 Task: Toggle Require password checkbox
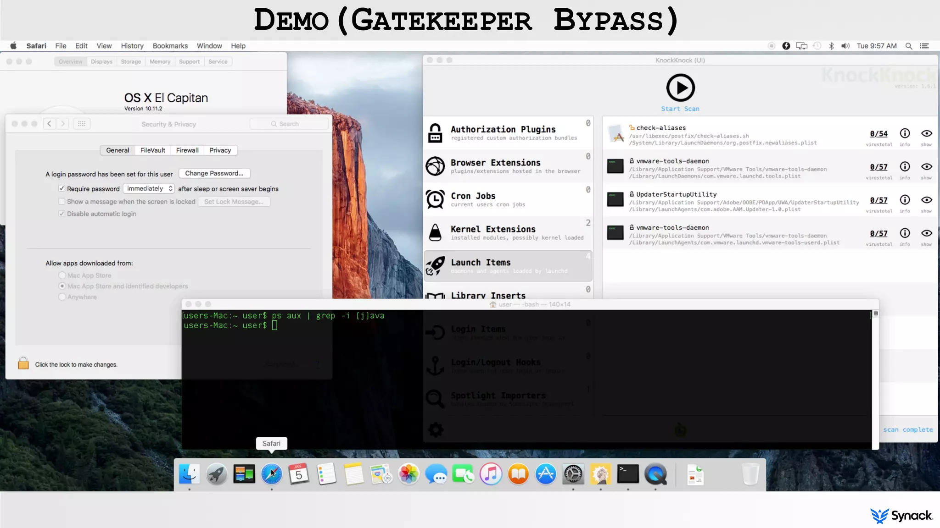[x=62, y=188]
